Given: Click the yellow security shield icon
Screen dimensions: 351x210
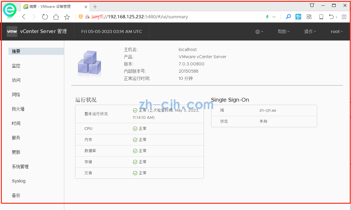Looking at the screenshot, I should point(81,17).
